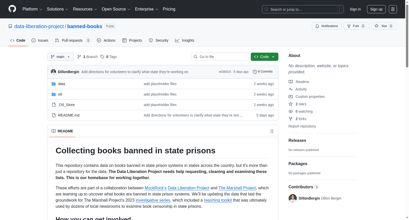
Task: Open the Contributors heading link
Action: coord(304,187)
